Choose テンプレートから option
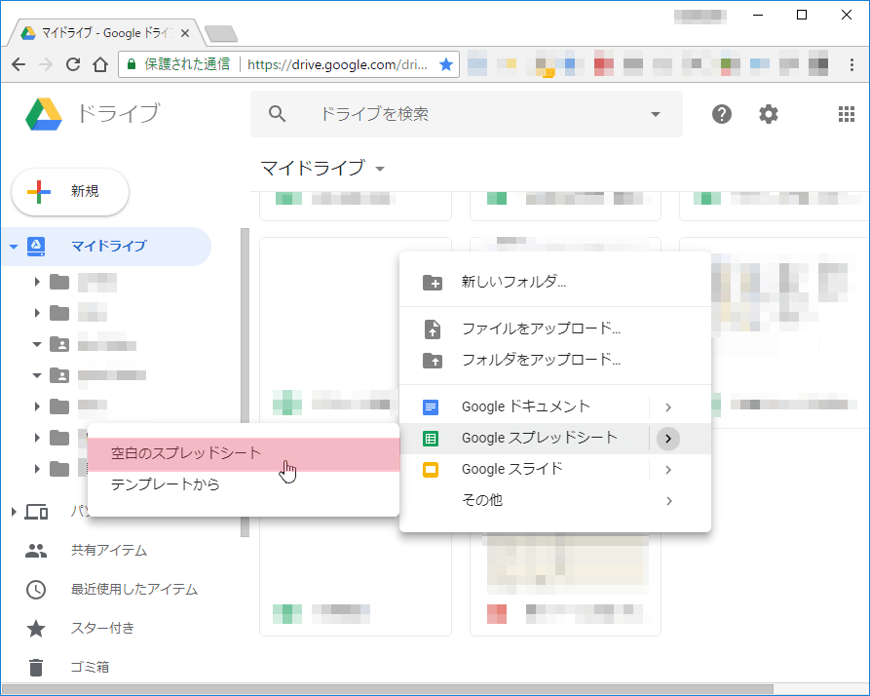Viewport: 870px width, 696px height. (244, 485)
